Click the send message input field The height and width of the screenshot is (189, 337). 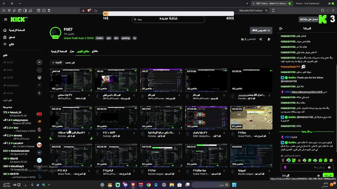(307, 167)
